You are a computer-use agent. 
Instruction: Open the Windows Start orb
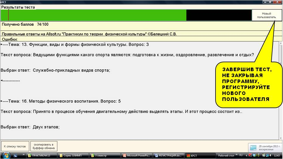pyautogui.click(x=6, y=155)
